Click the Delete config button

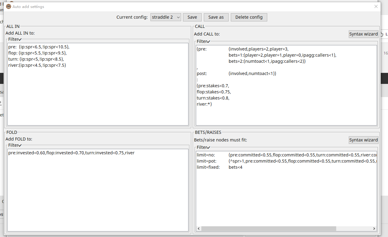[x=249, y=17]
